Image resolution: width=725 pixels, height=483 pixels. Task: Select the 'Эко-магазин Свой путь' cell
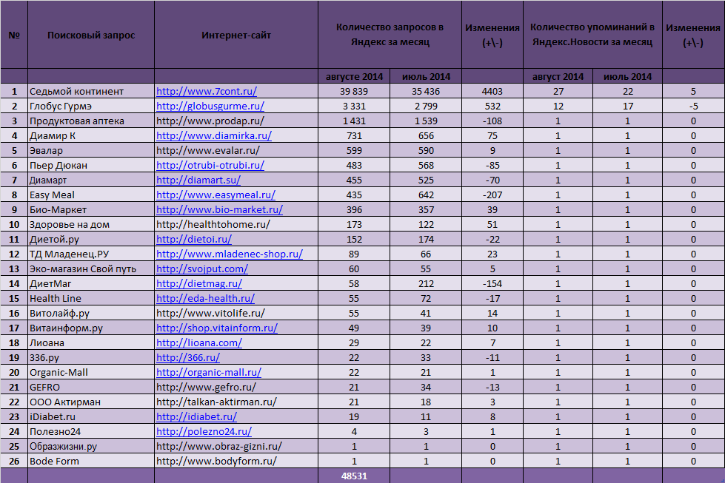91,268
